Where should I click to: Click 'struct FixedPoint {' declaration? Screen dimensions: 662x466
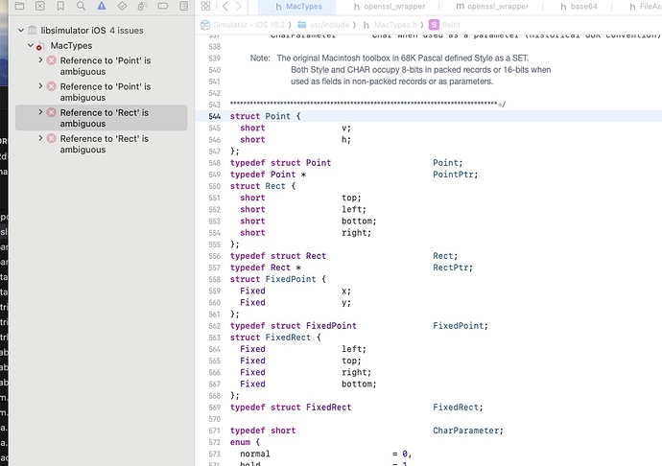pyautogui.click(x=278, y=279)
